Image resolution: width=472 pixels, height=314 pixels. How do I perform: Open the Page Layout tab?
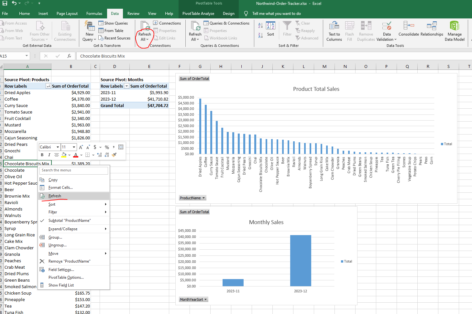pos(67,14)
